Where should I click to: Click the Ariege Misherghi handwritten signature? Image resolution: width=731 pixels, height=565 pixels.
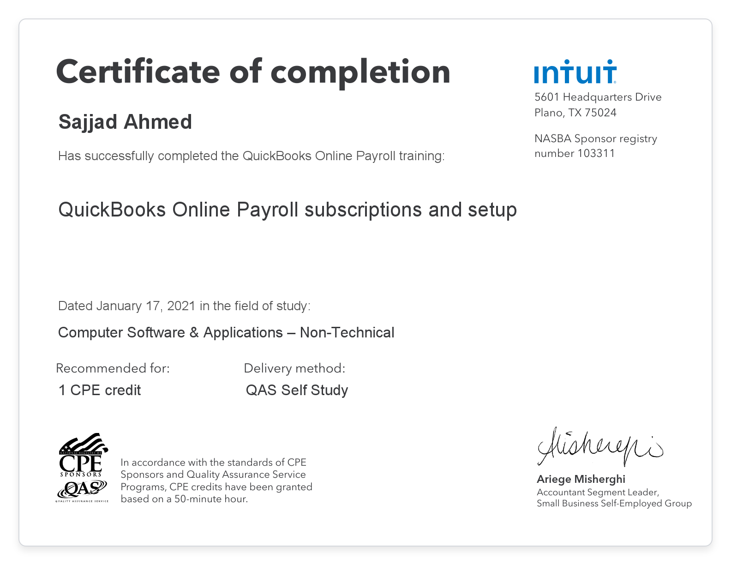[x=600, y=445]
